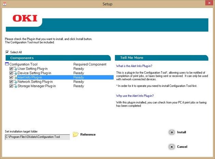The height and width of the screenshot is (159, 215).
Task: Select the Configuration Tool row
Action: pyautogui.click(x=59, y=64)
